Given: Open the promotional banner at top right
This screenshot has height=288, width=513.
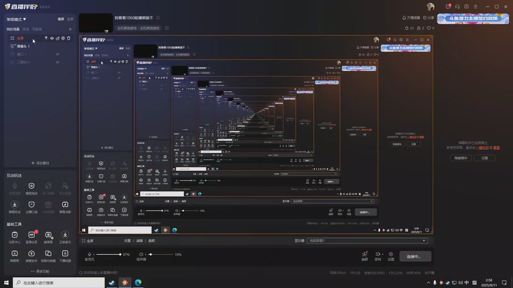Looking at the screenshot, I should (473, 19).
